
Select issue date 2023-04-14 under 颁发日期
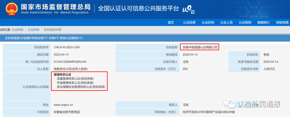(61, 54)
